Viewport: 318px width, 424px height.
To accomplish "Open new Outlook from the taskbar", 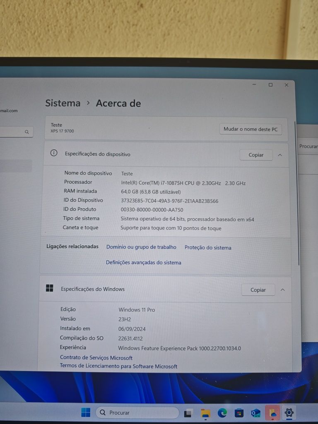I will click(x=255, y=413).
